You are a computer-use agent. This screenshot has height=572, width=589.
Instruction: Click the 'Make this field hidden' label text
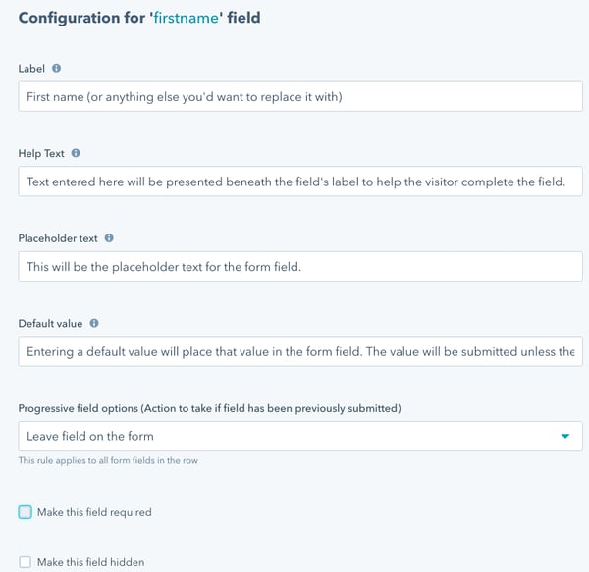(90, 562)
